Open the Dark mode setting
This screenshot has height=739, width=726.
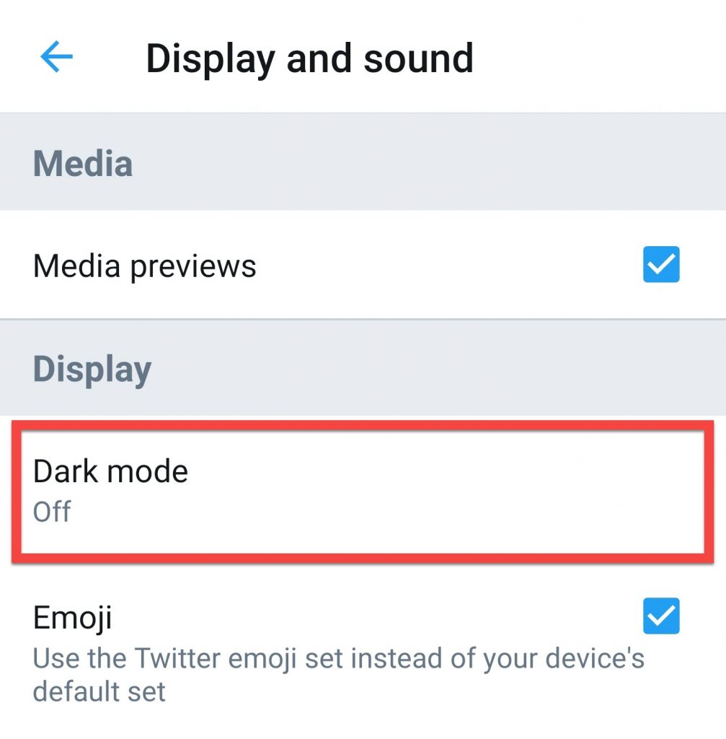tap(363, 491)
